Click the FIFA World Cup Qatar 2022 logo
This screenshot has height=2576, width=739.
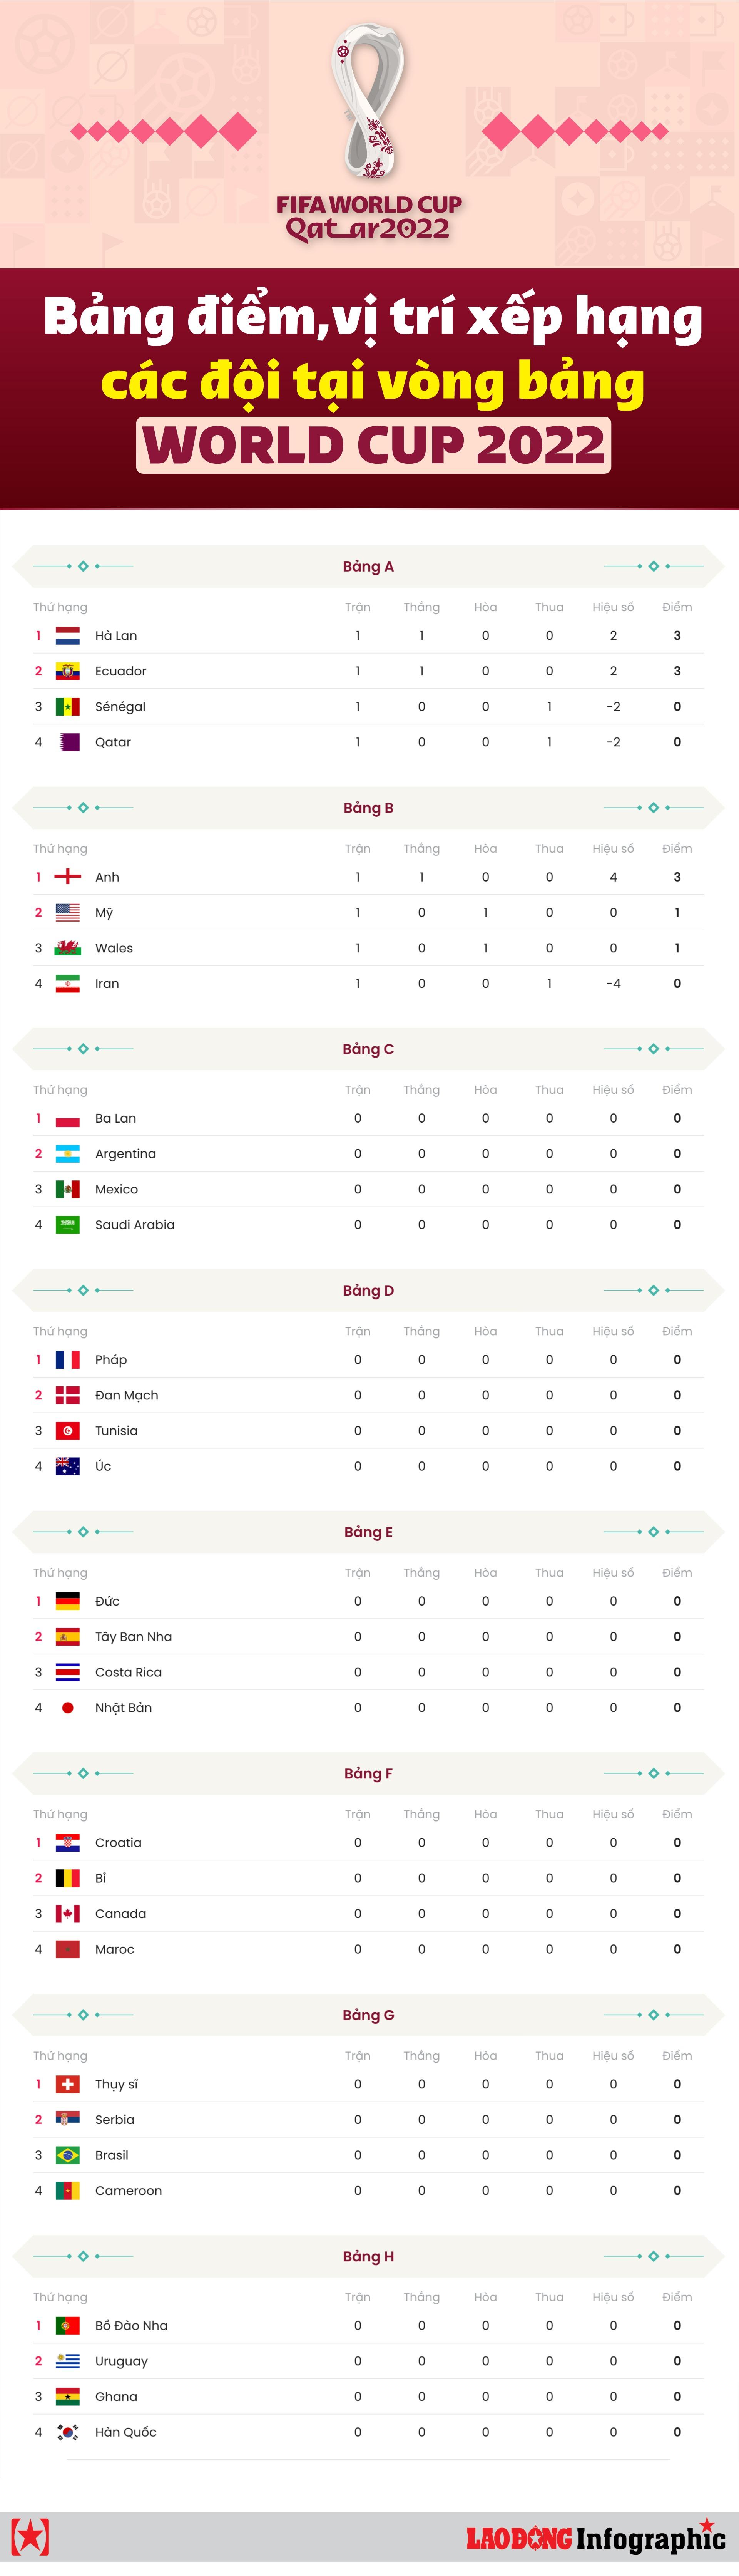[369, 135]
